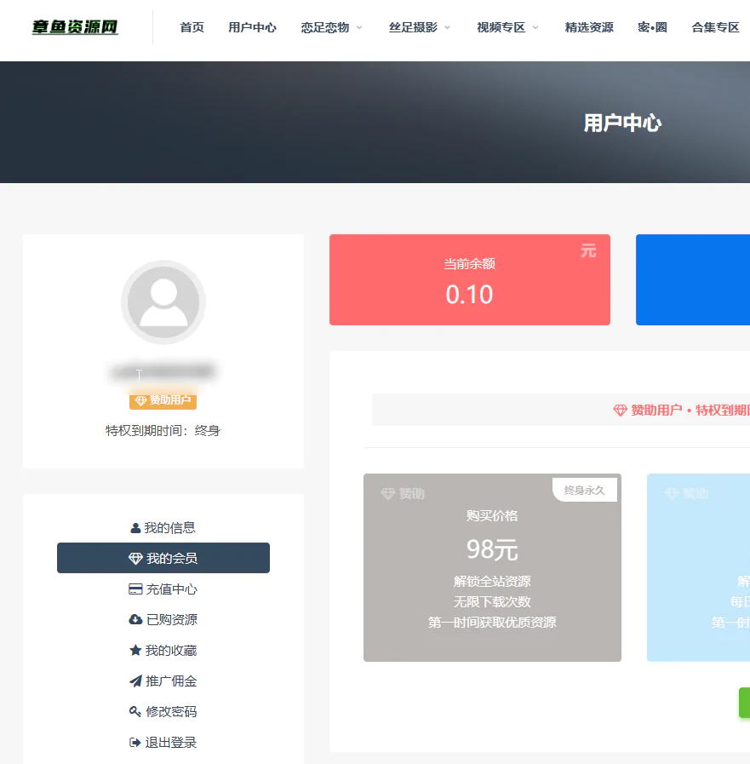Open 我的收藏 in sidebar

163,650
